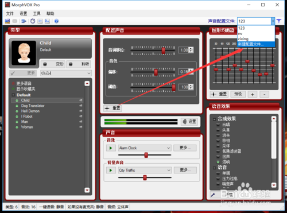This screenshot has height=213, width=287.
Task: Click the speaker icon on Dog Translator row
Action: [x=81, y=106]
